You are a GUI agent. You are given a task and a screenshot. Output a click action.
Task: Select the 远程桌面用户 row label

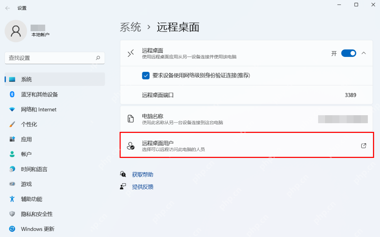point(157,143)
